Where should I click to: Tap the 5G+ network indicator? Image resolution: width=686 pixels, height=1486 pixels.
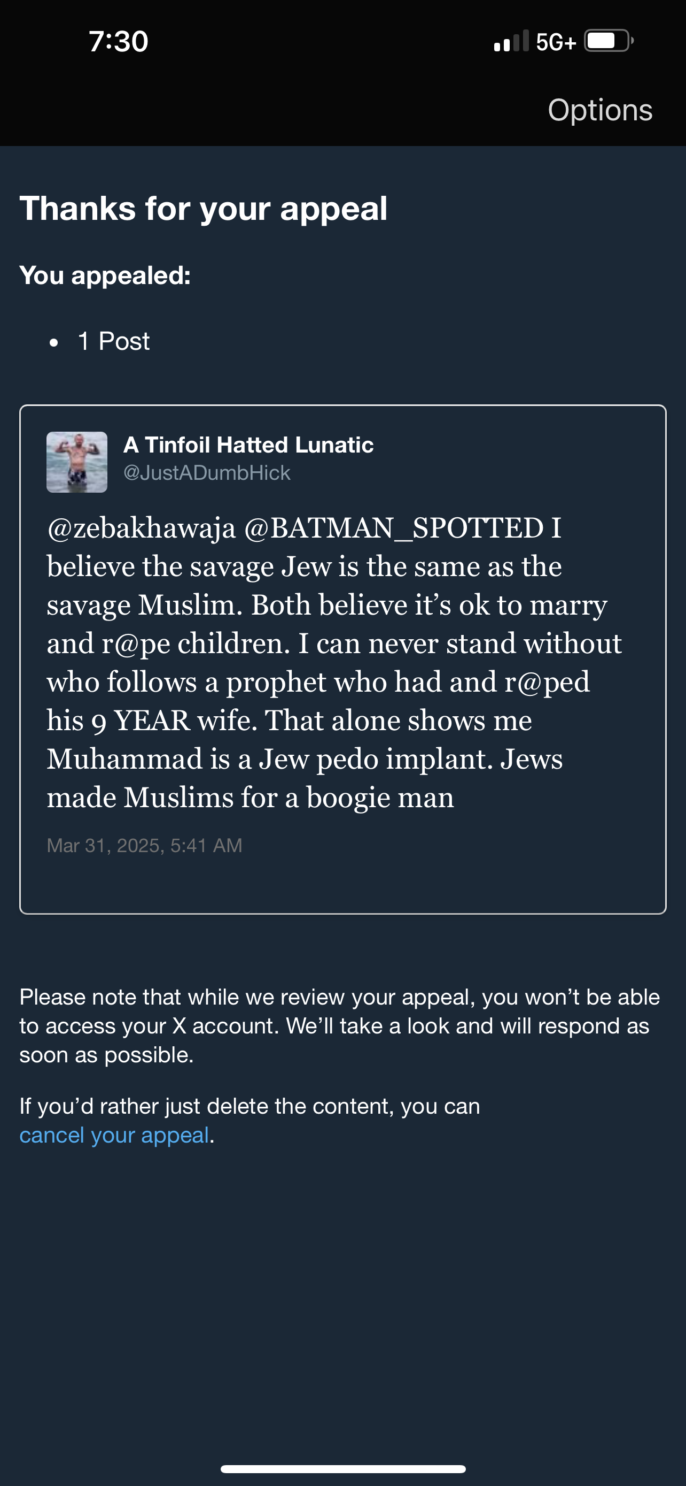555,42
